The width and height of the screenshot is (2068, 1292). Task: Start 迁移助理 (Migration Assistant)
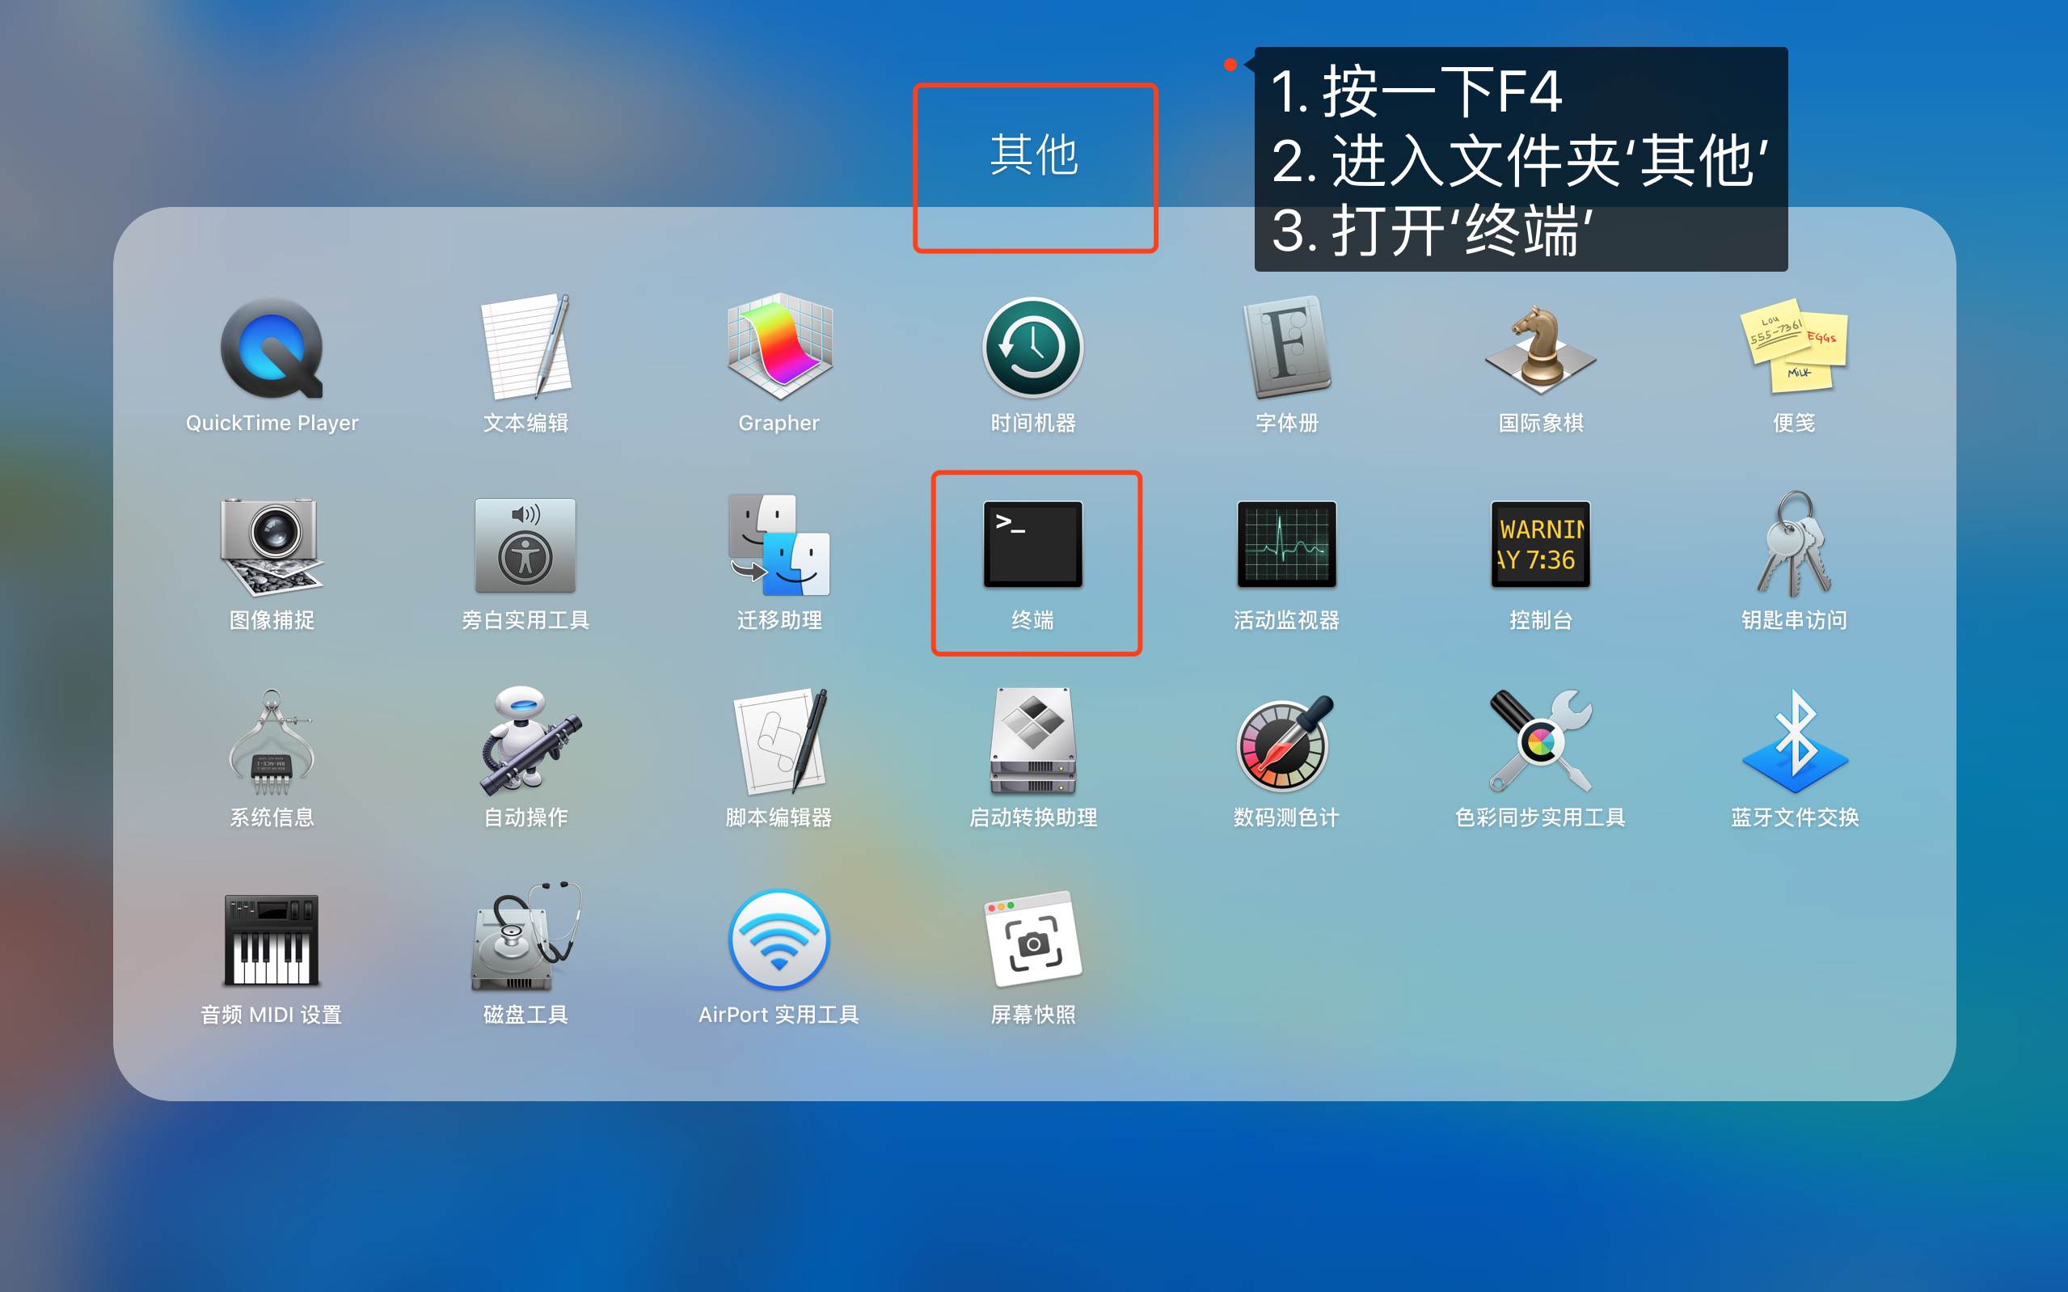tap(779, 547)
